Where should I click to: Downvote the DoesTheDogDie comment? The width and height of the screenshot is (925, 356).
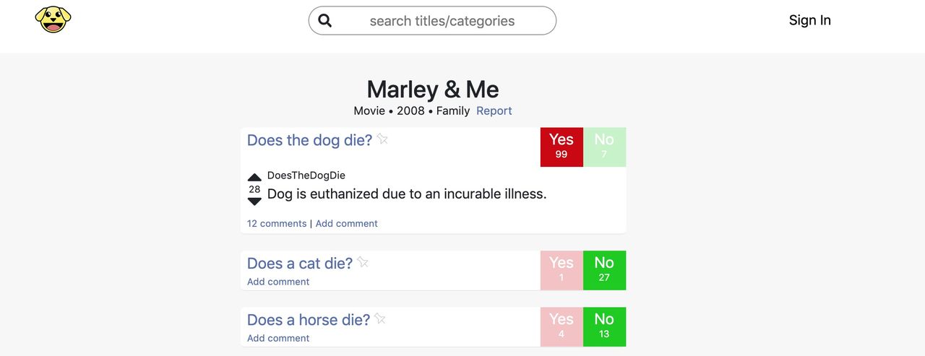[x=254, y=201]
